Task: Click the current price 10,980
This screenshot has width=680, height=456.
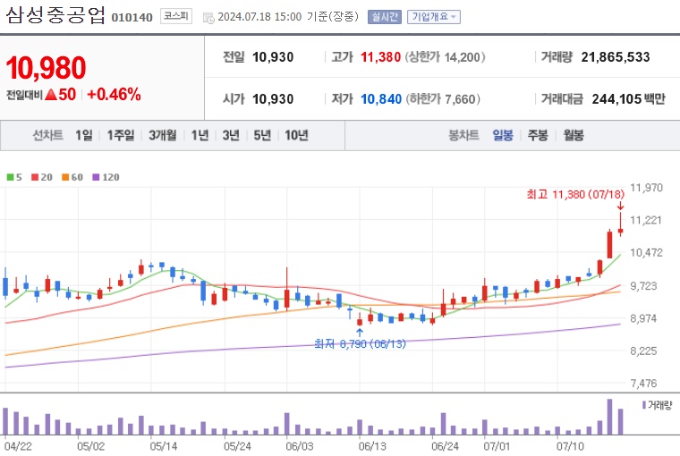Action: point(46,68)
